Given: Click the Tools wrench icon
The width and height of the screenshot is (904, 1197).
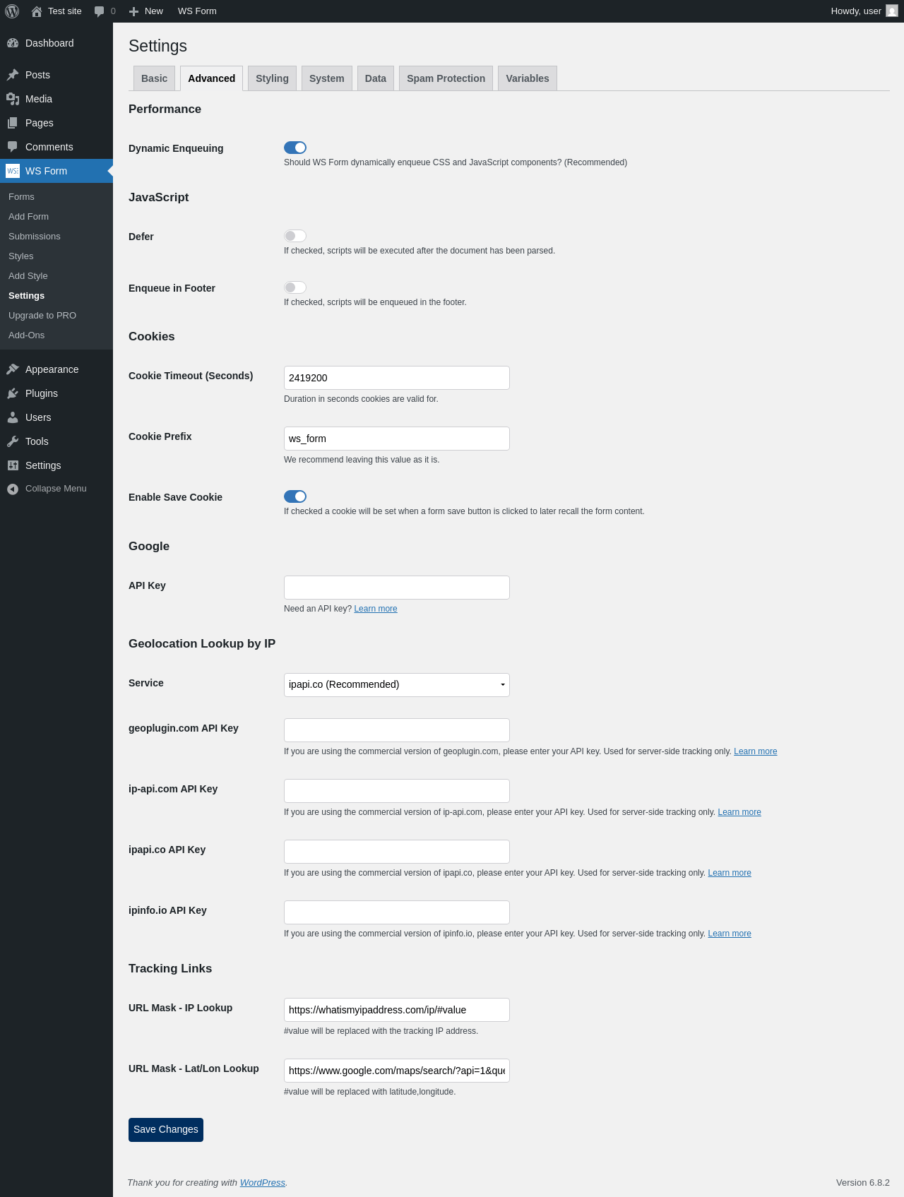Looking at the screenshot, I should tap(13, 441).
